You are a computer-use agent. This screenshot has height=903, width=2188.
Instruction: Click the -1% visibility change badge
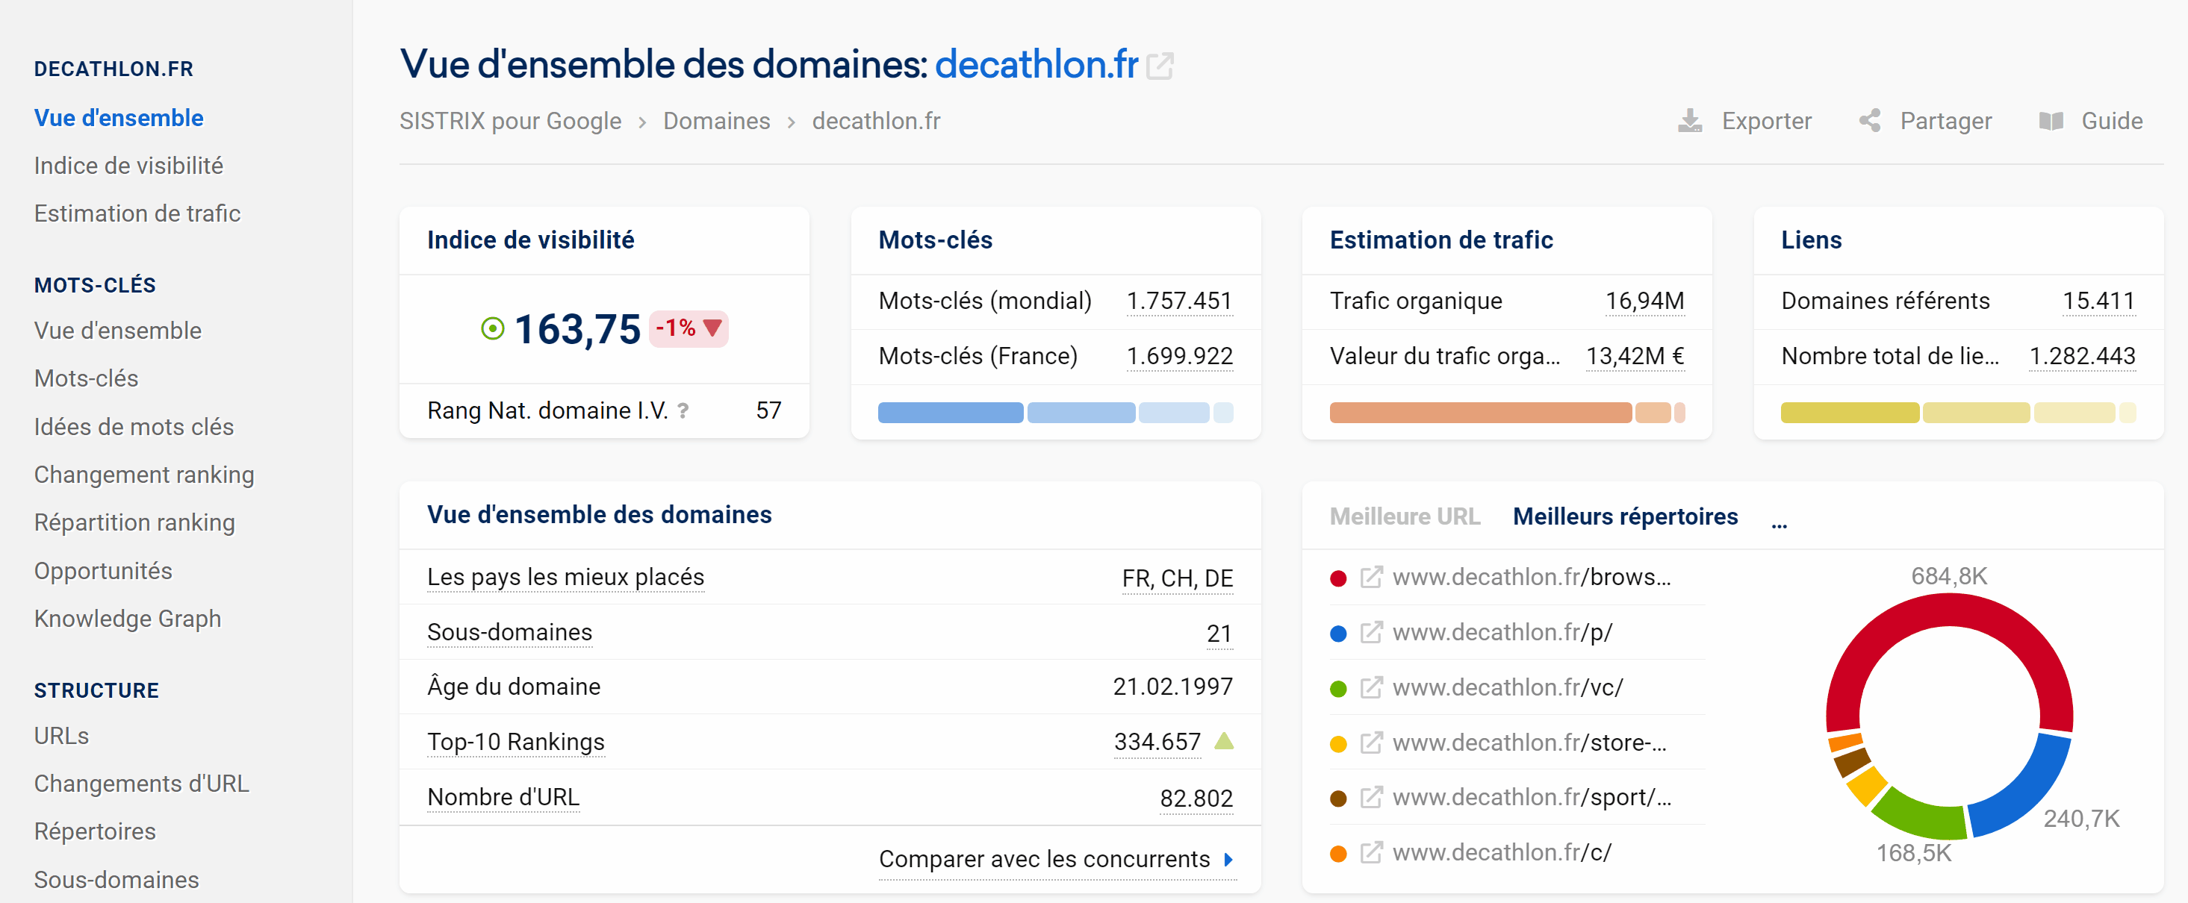pos(688,328)
